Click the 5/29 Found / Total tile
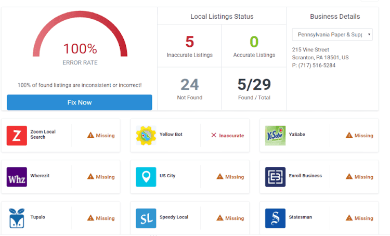This screenshot has width=390, height=236. coord(254,88)
